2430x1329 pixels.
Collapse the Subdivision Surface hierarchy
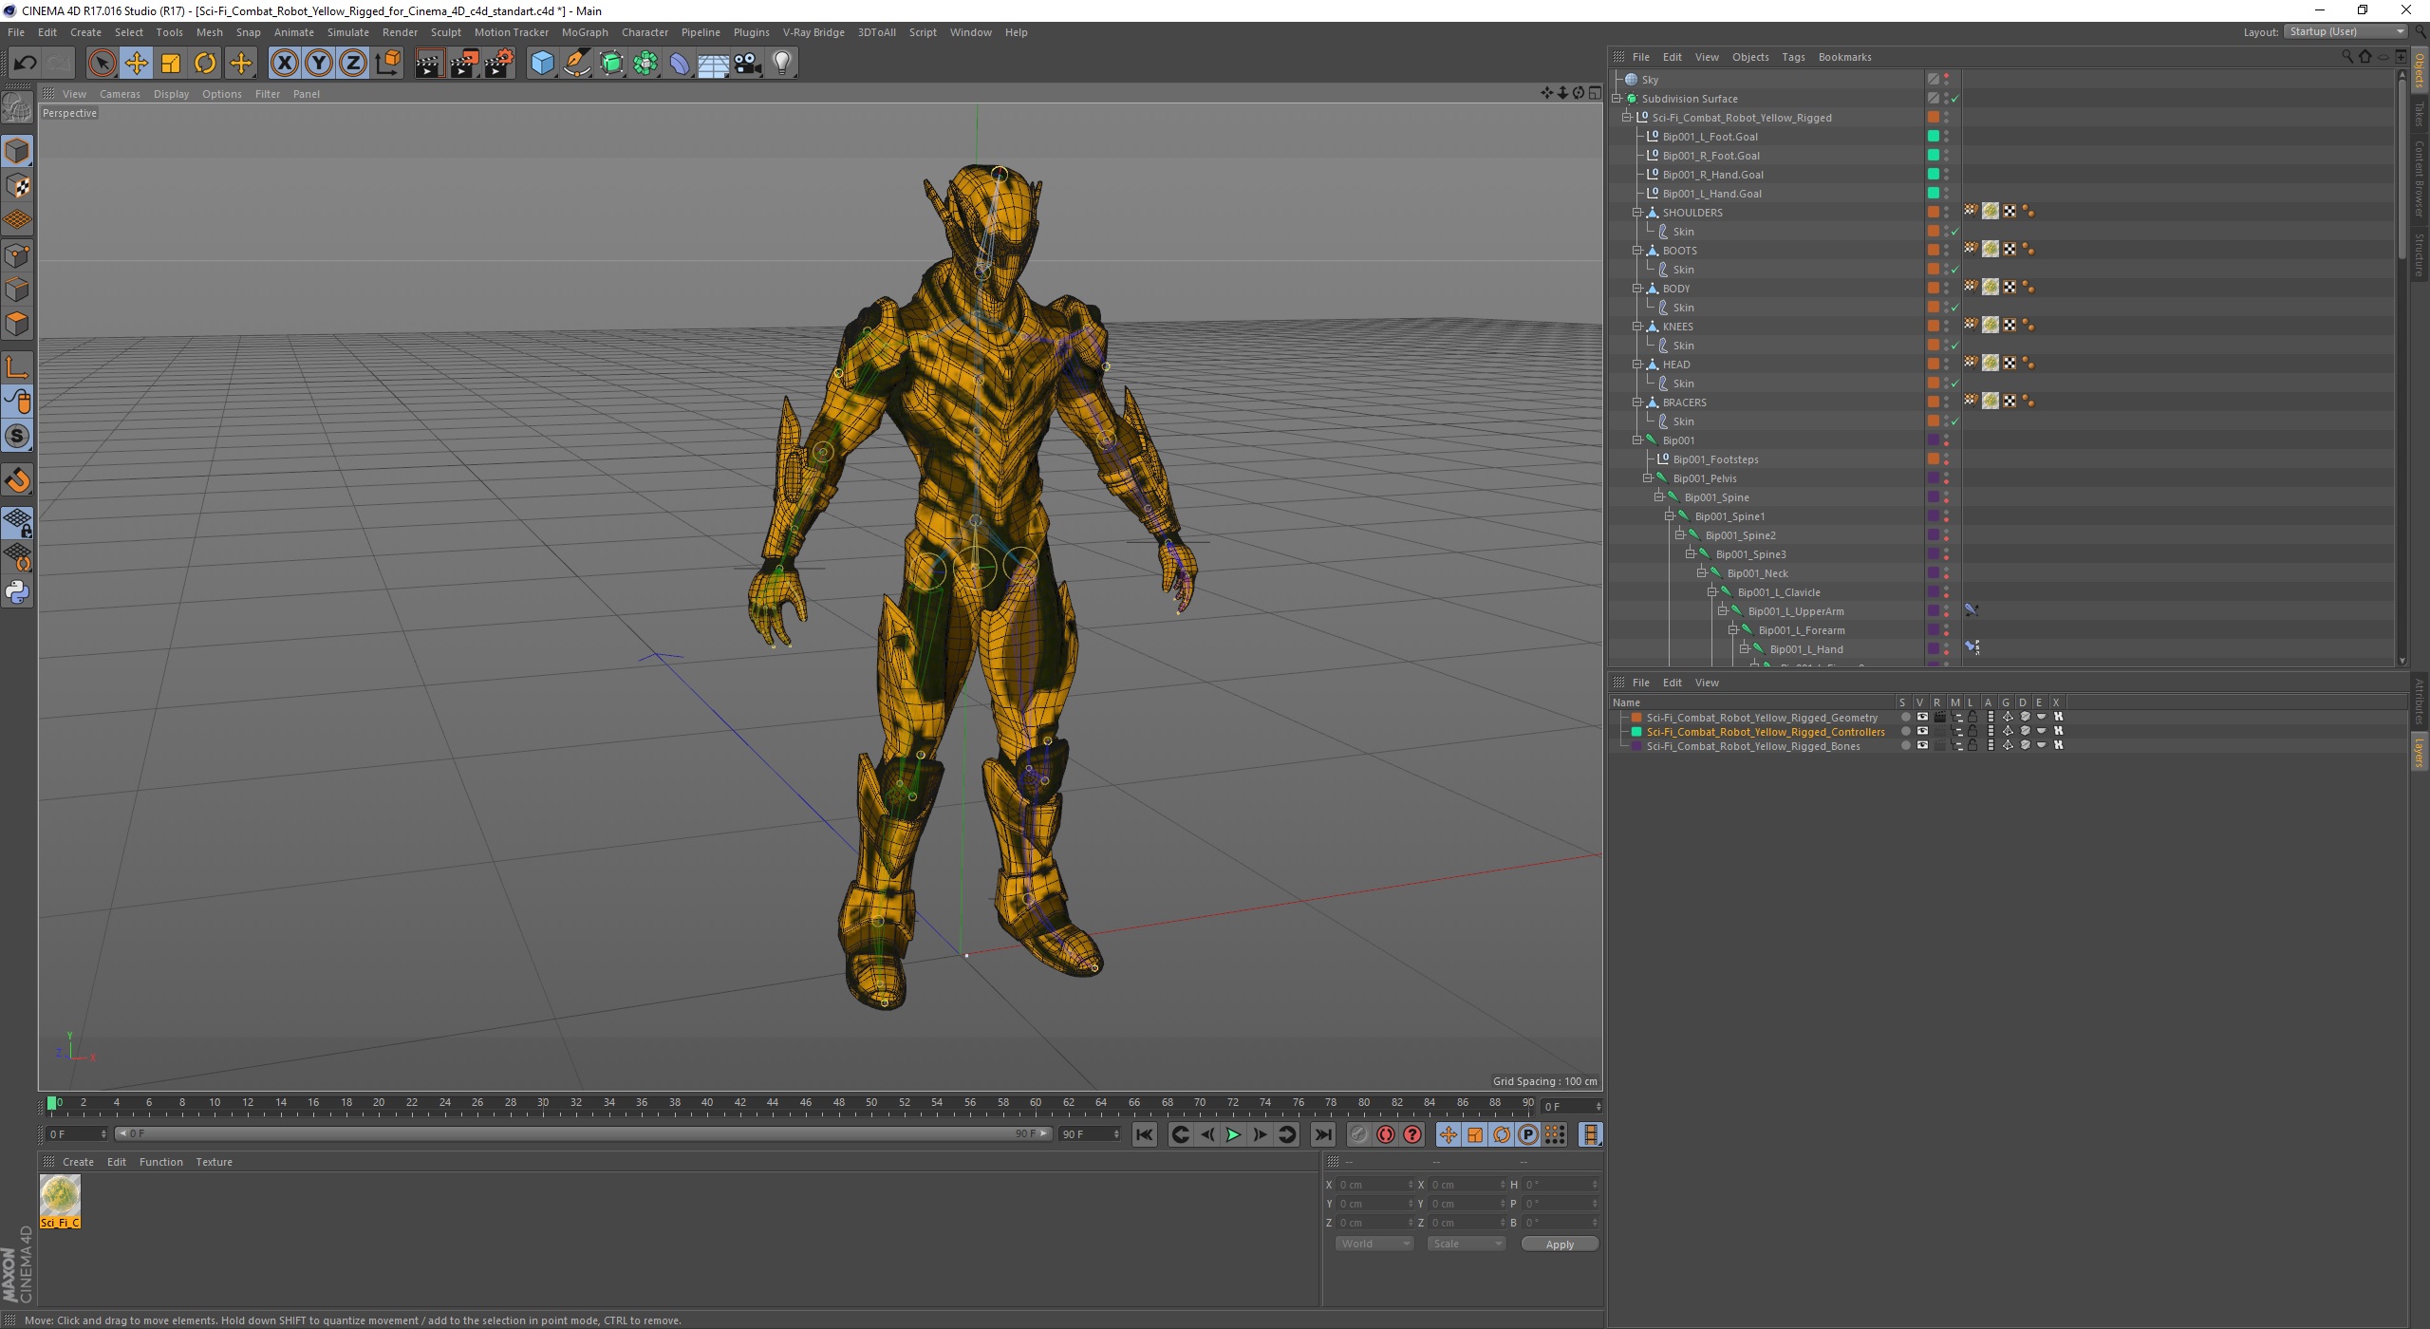click(1617, 99)
